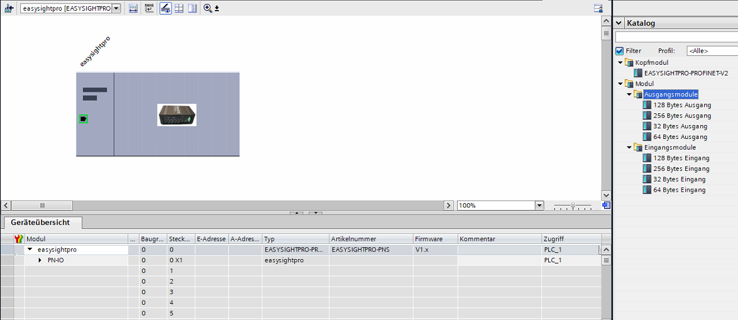
Task: Select the Geräteübersicht tab
Action: 40,222
